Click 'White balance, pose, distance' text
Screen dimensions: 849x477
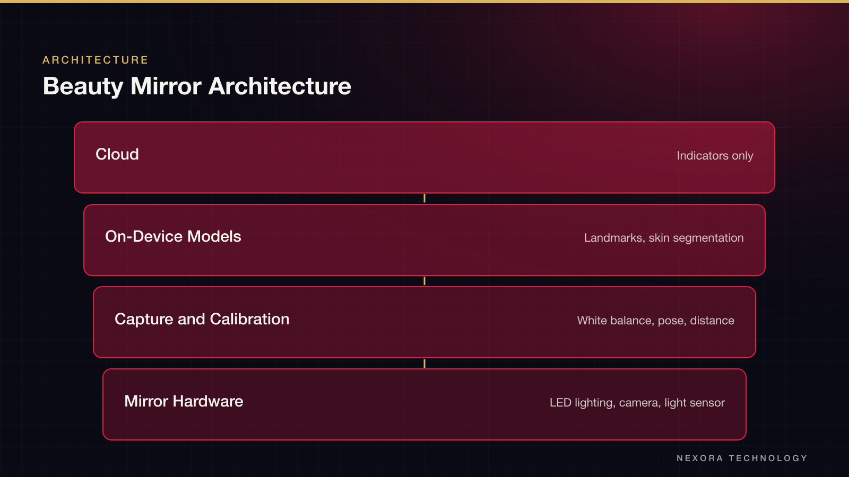tap(656, 321)
